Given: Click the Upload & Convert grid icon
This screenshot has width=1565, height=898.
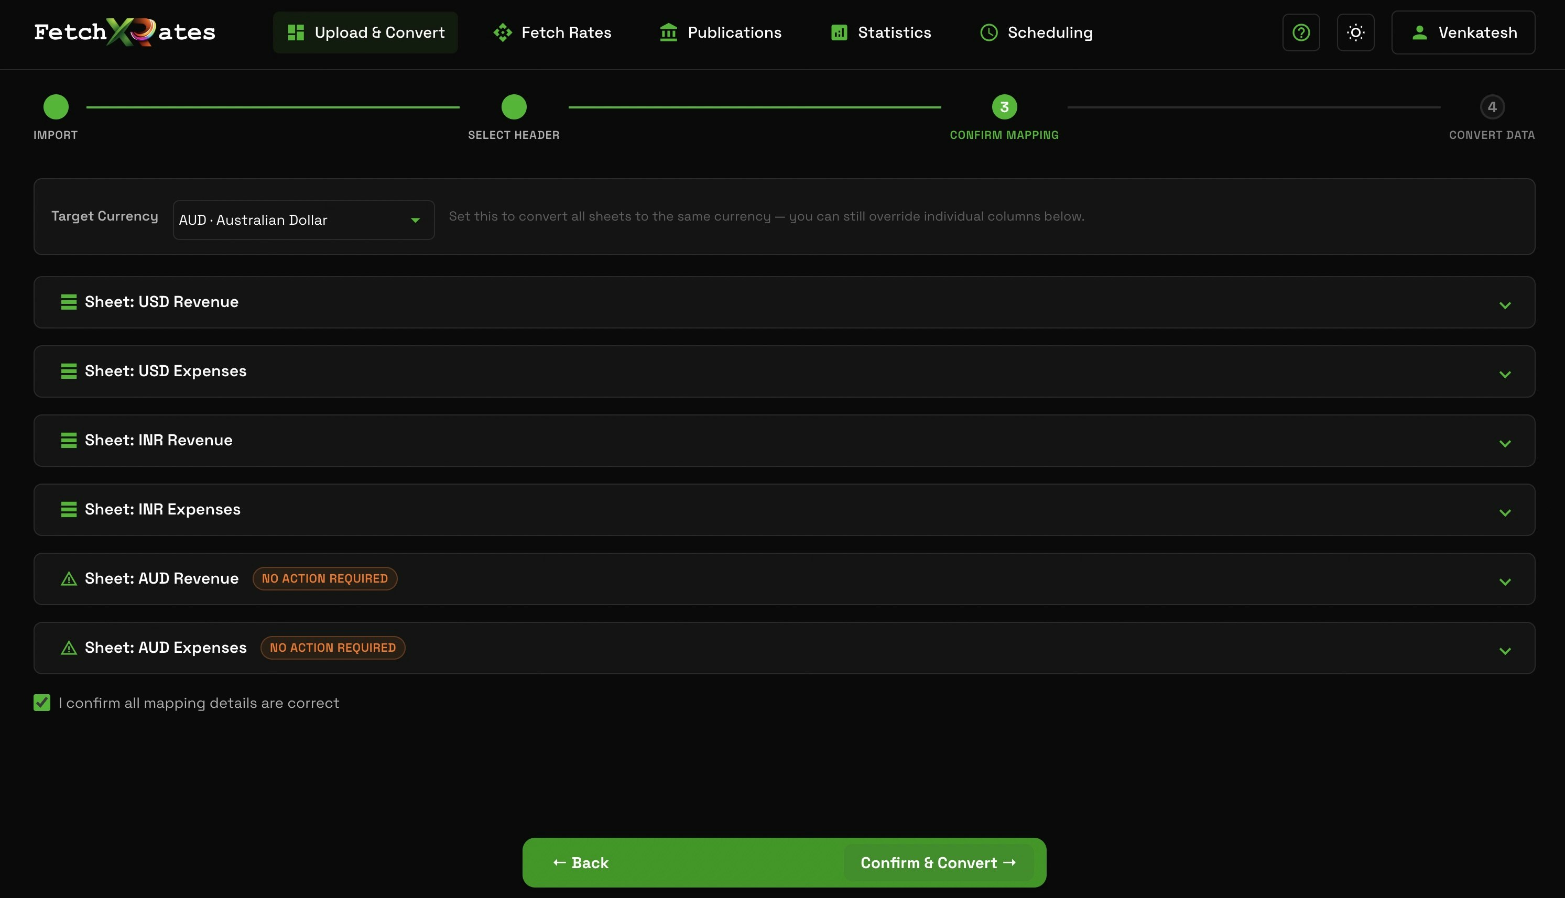Looking at the screenshot, I should [296, 32].
